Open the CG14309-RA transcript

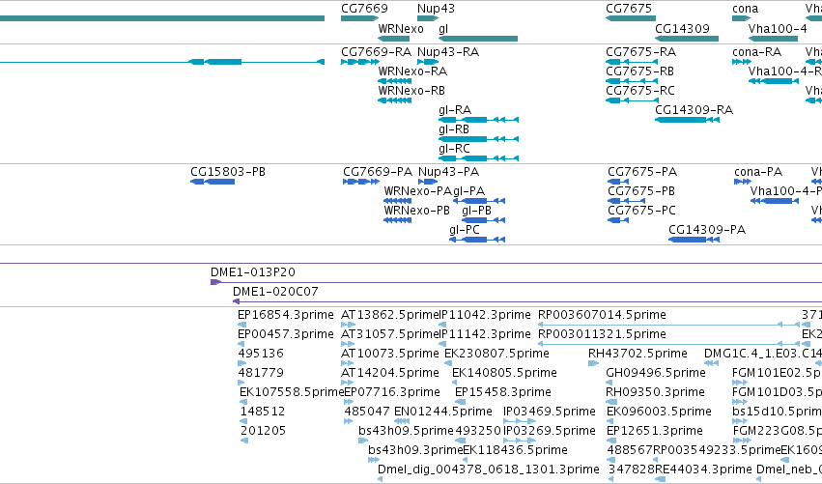coord(694,110)
